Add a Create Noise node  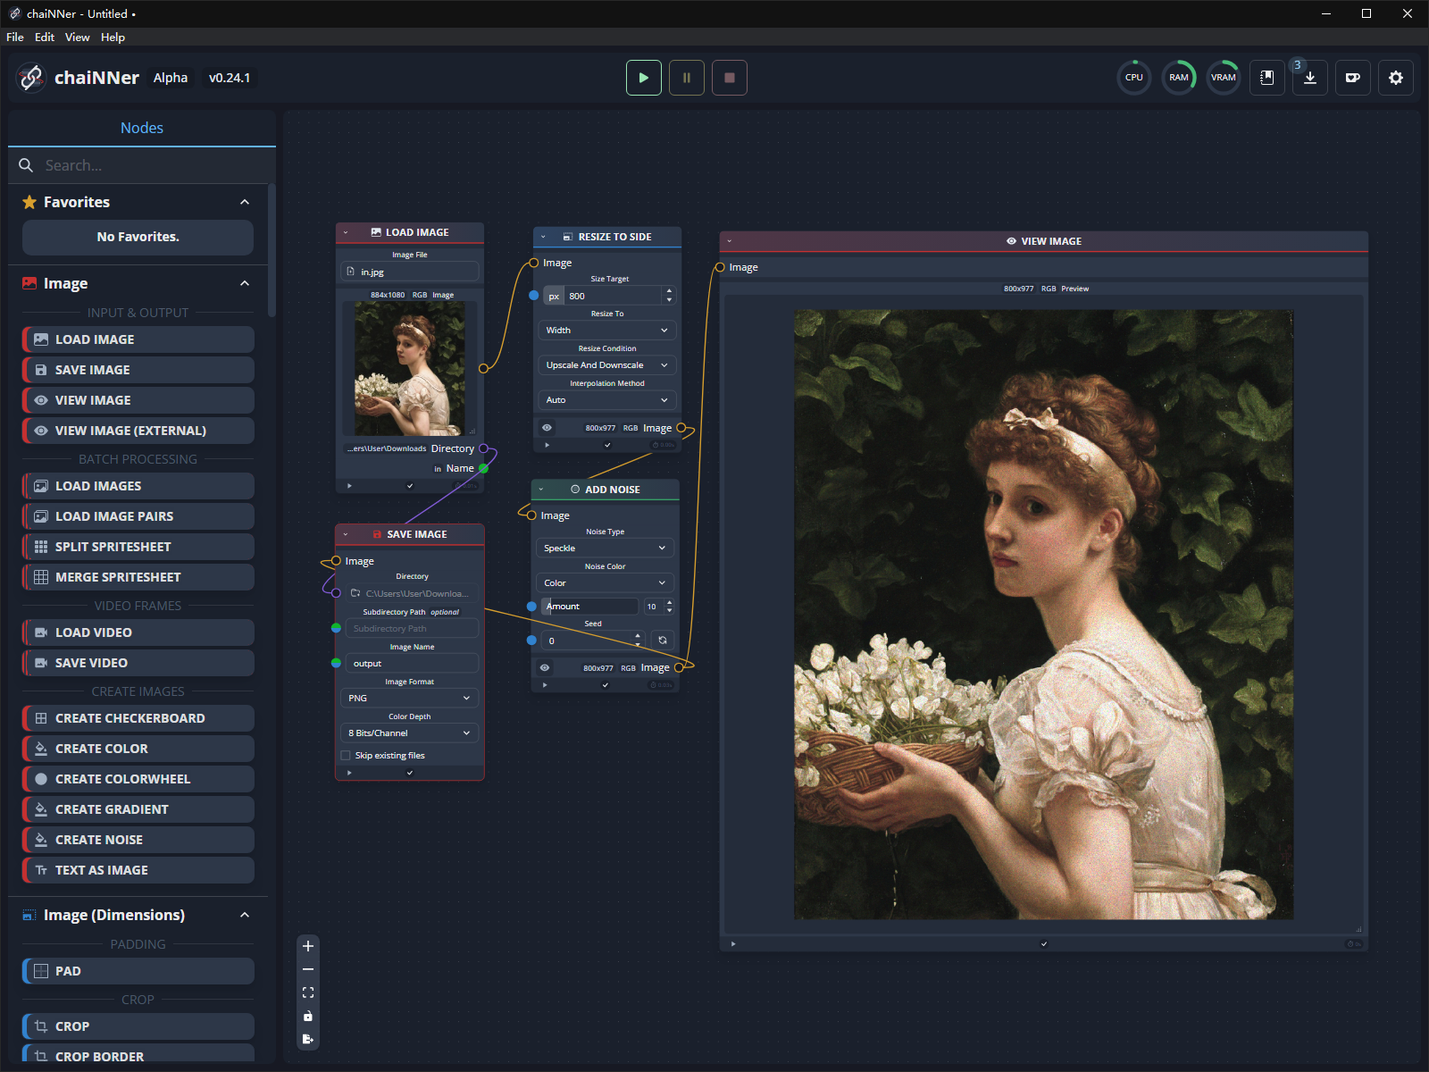138,840
